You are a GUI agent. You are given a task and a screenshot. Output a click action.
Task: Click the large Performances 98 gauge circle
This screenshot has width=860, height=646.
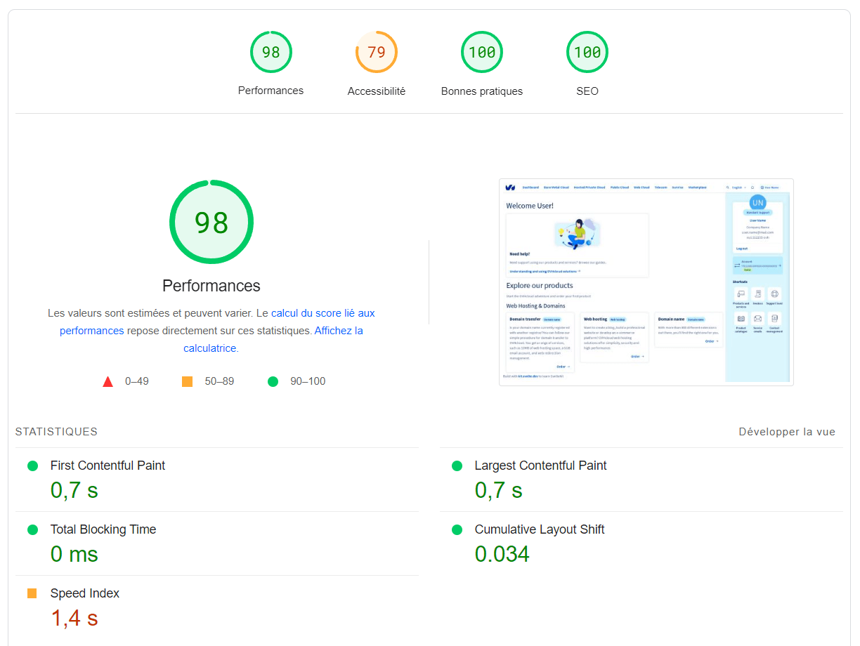pos(211,223)
